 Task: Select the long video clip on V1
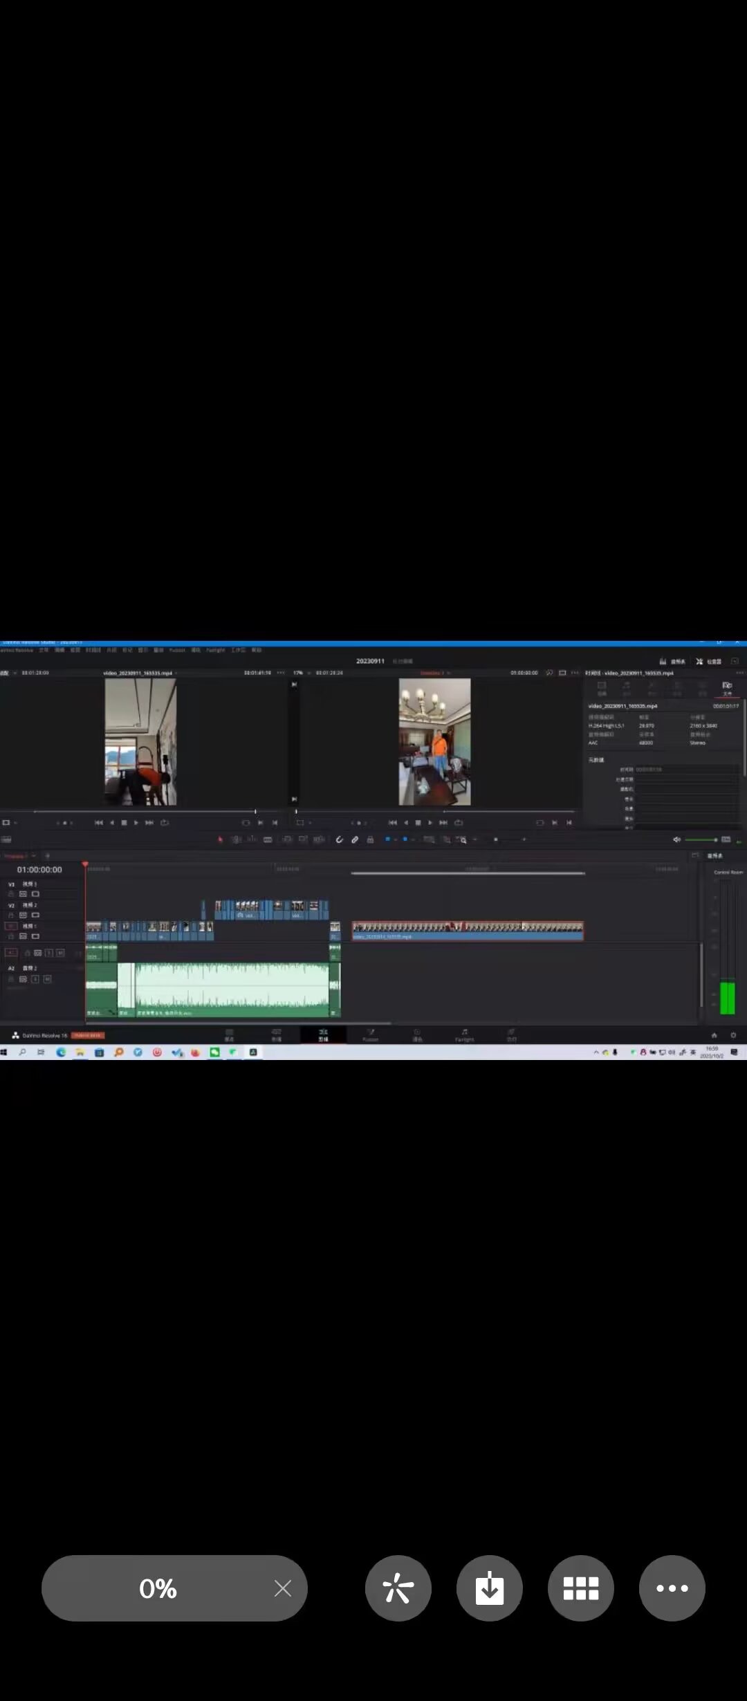(468, 931)
